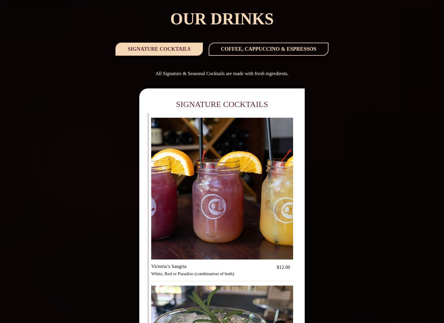Click the fresh ingredients note text
This screenshot has width=444, height=323.
point(222,73)
